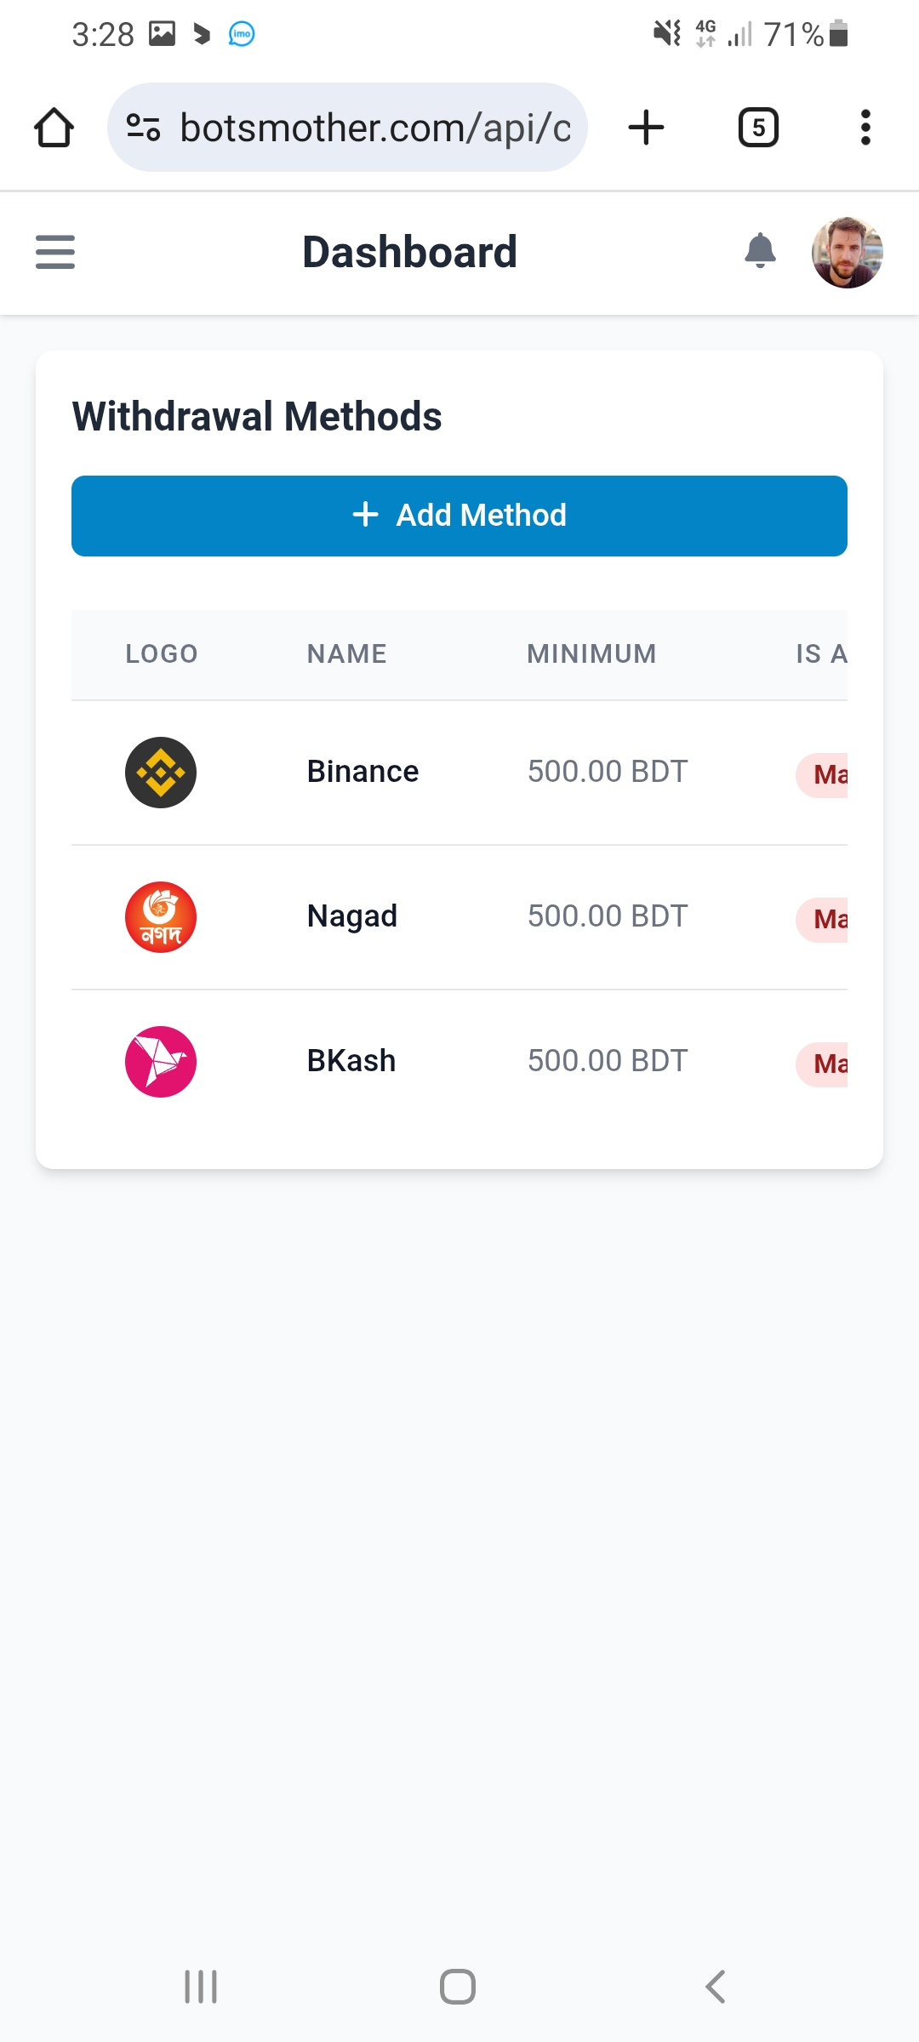Select the Binance method name
919x2042 pixels.
(362, 772)
